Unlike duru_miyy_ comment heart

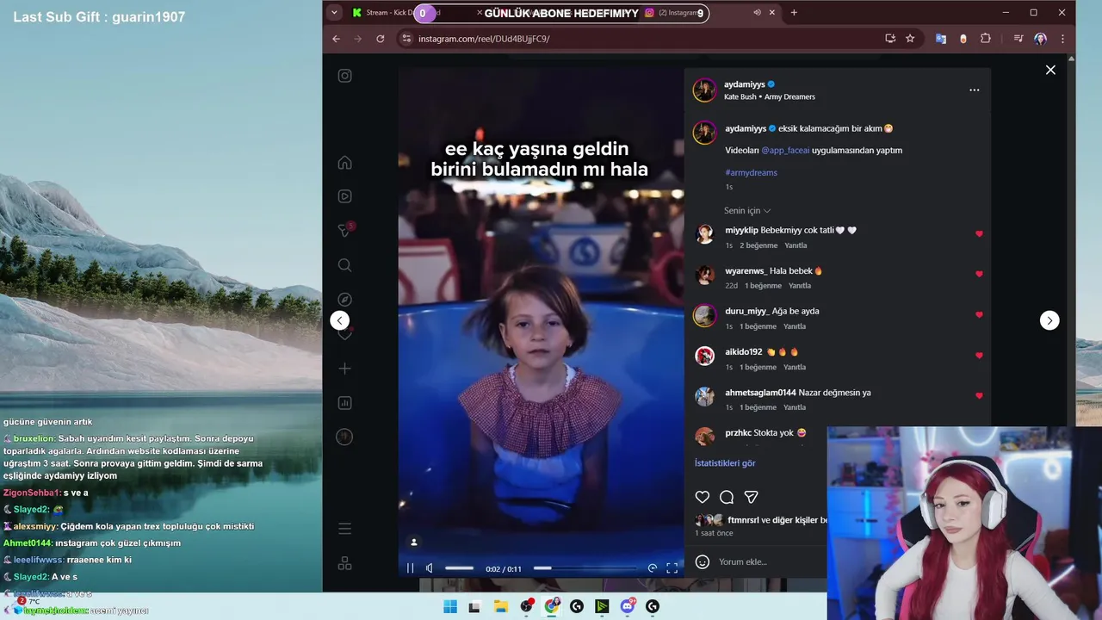[979, 314]
